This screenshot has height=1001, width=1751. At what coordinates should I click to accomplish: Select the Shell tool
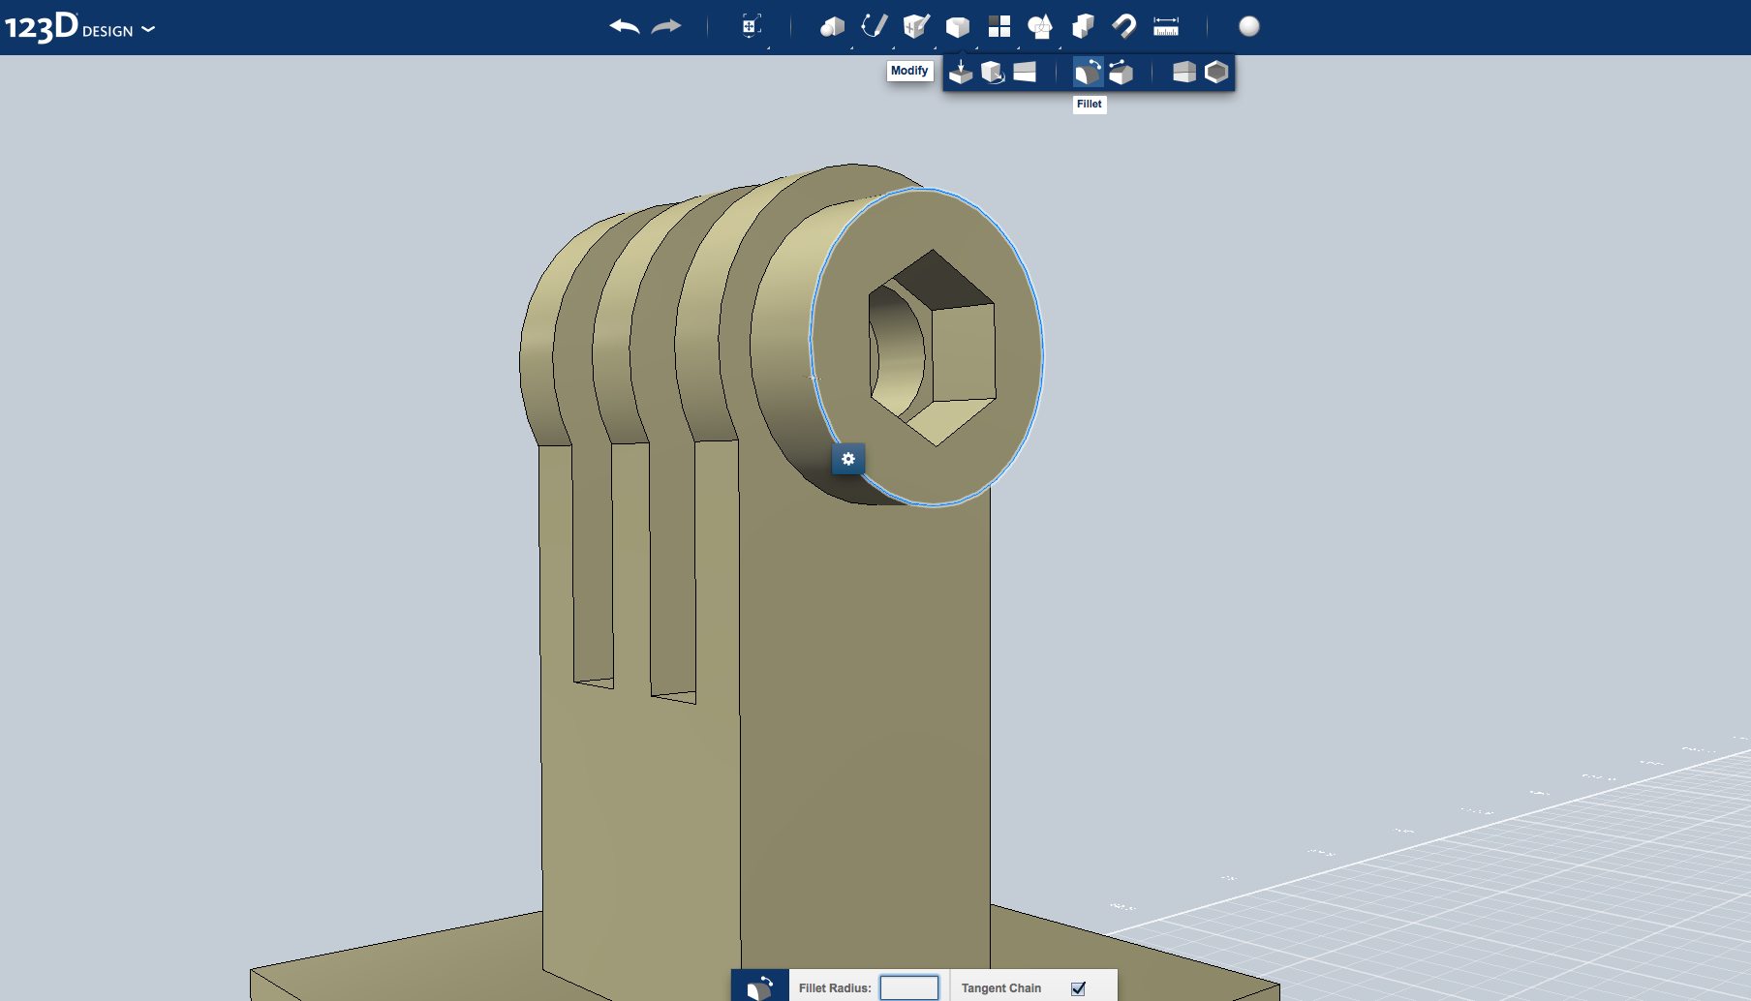click(1216, 72)
